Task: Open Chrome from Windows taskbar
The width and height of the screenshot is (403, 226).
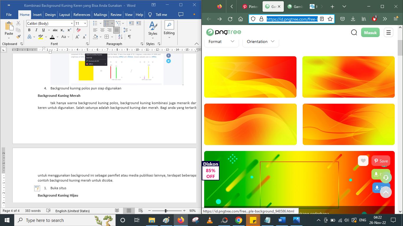Action: tap(239, 220)
